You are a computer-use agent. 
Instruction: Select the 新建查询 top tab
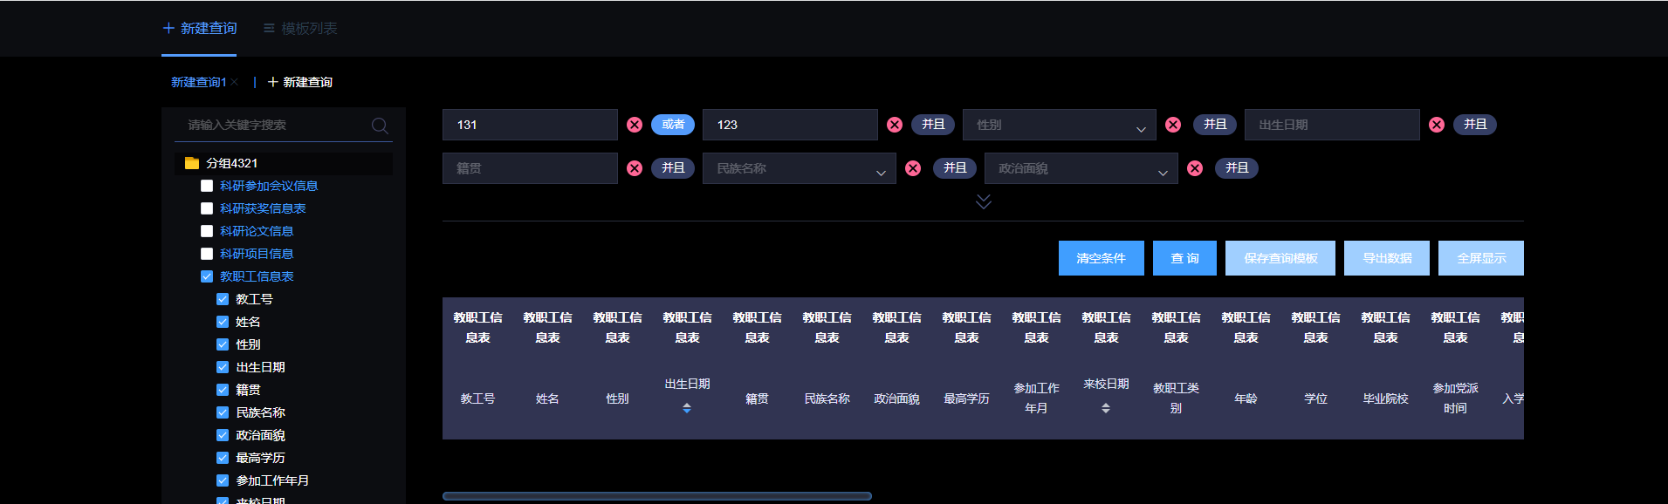click(200, 29)
